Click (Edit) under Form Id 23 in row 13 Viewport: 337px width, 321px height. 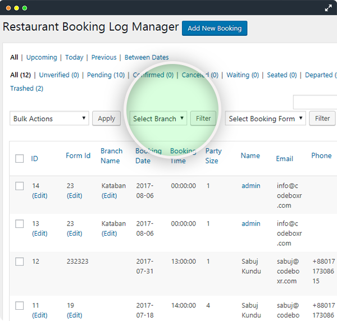pos(74,233)
